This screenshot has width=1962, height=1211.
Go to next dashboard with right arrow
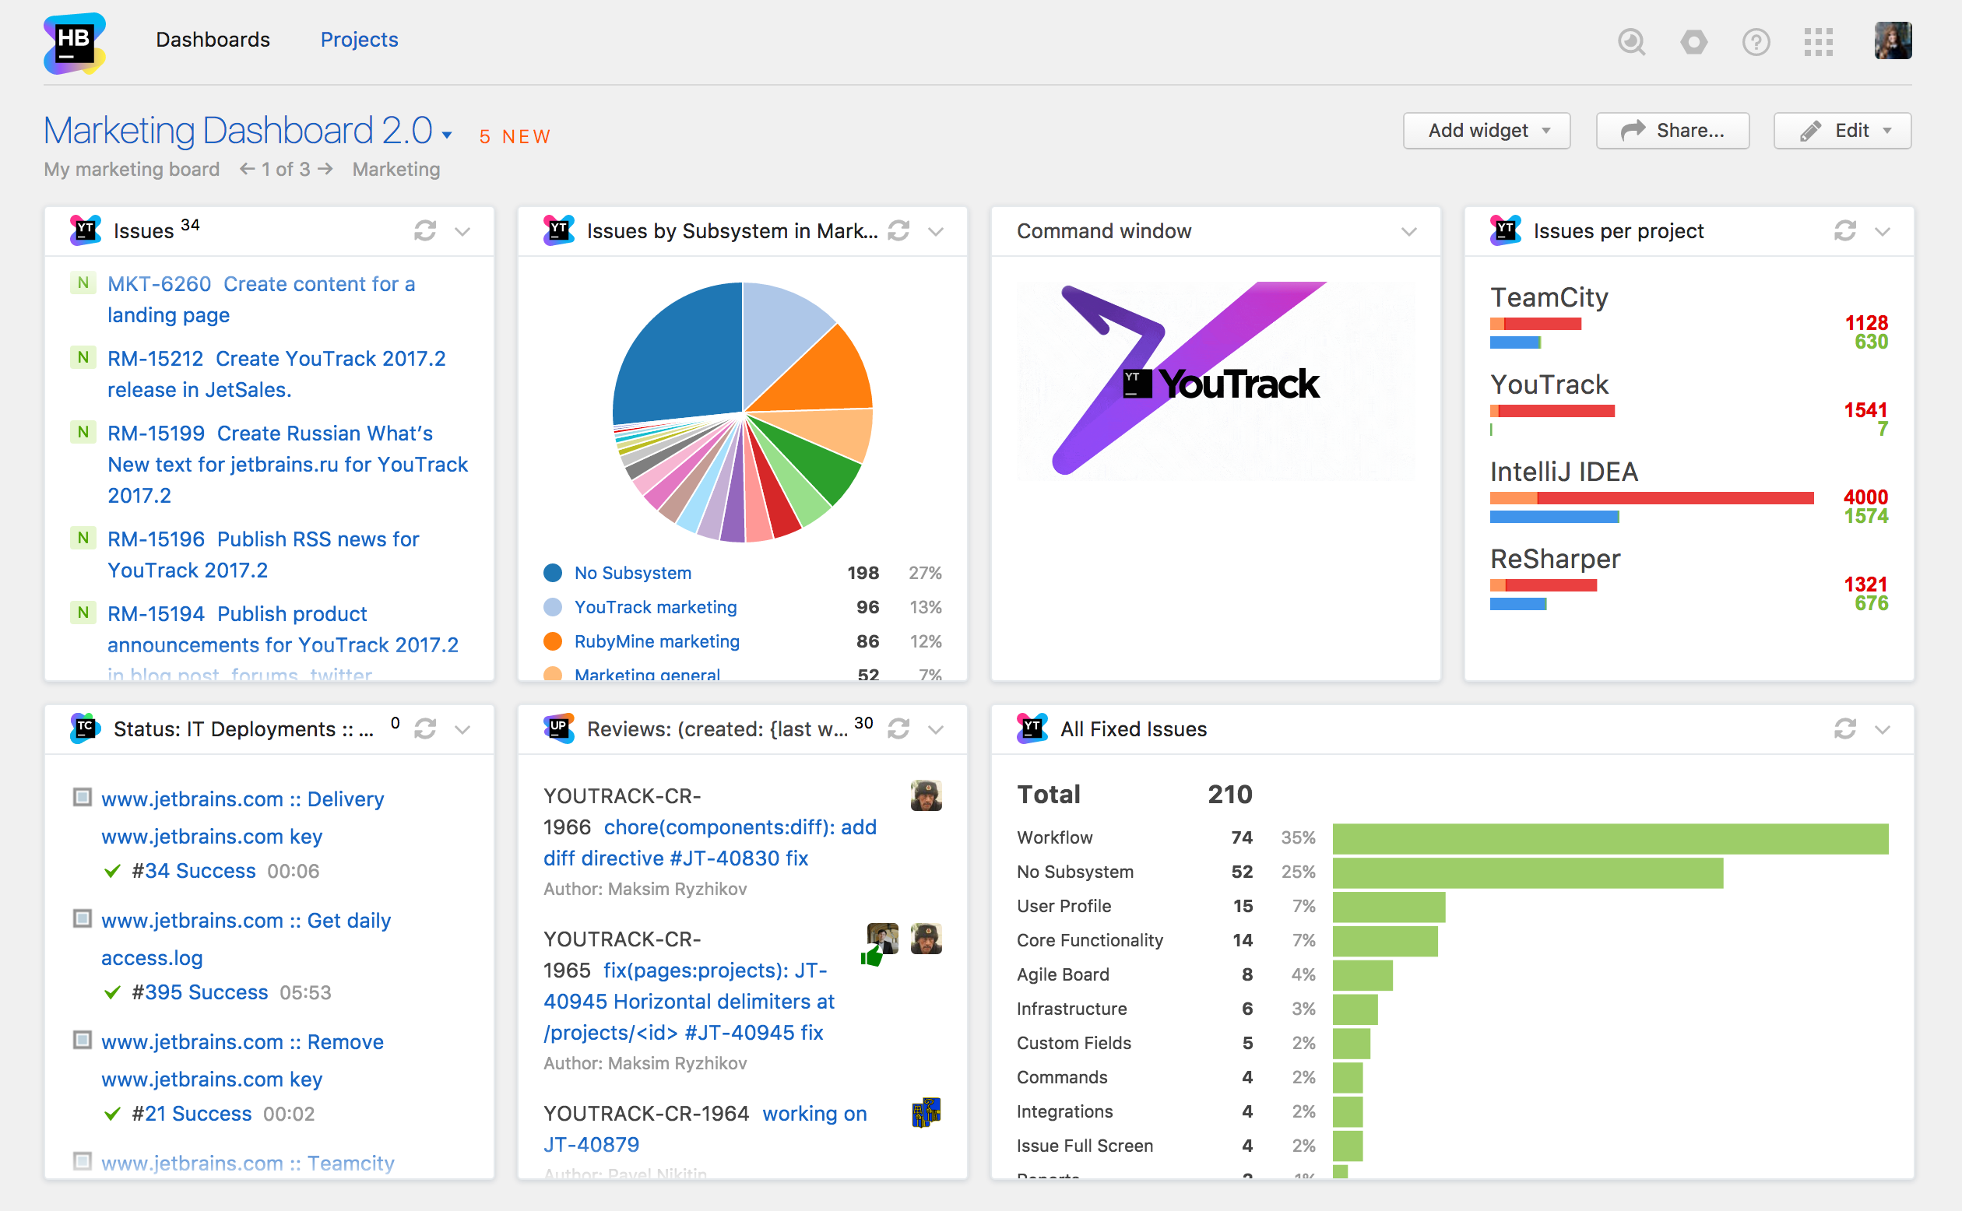click(x=325, y=169)
